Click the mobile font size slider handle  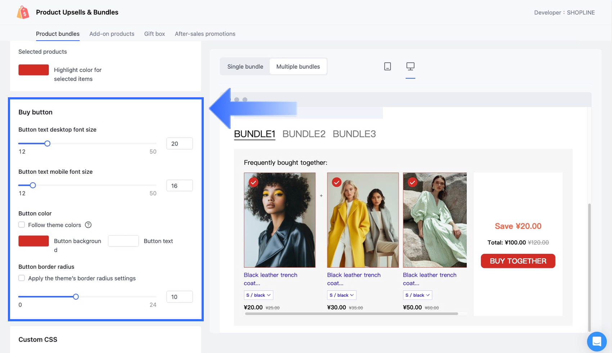coord(33,185)
